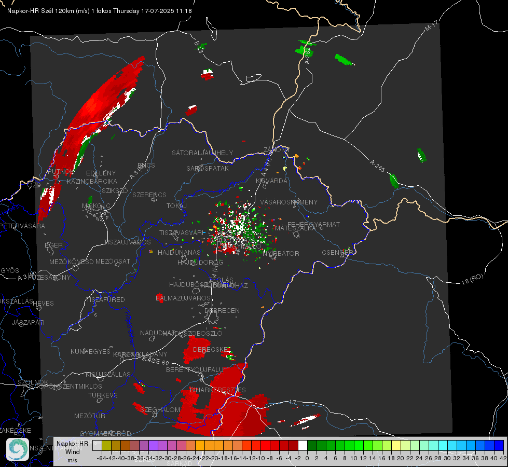The image size is (508, 467).
Task: Click the TÚRKEVE city label
Action: tap(103, 395)
